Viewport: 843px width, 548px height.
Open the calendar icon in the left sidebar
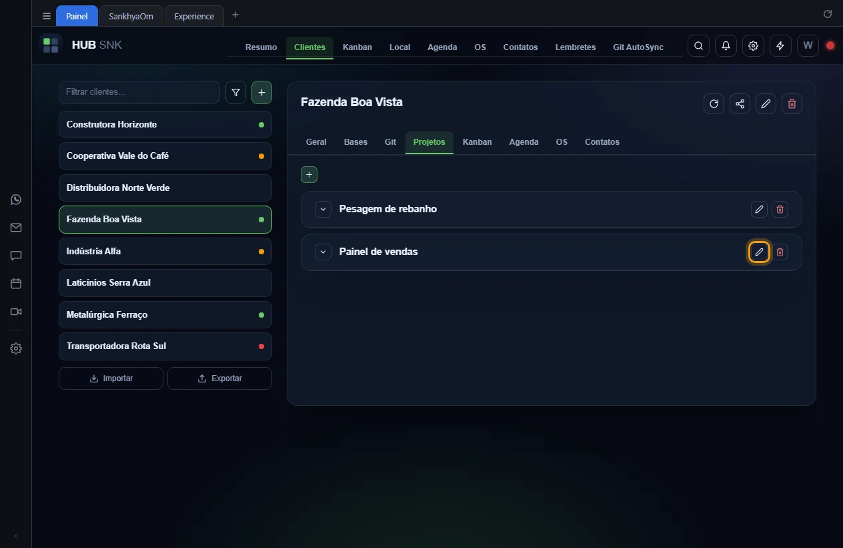pyautogui.click(x=16, y=284)
